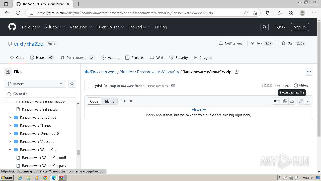The height and width of the screenshot is (181, 321).
Task: Open the Pull requests tab
Action: 77,58
